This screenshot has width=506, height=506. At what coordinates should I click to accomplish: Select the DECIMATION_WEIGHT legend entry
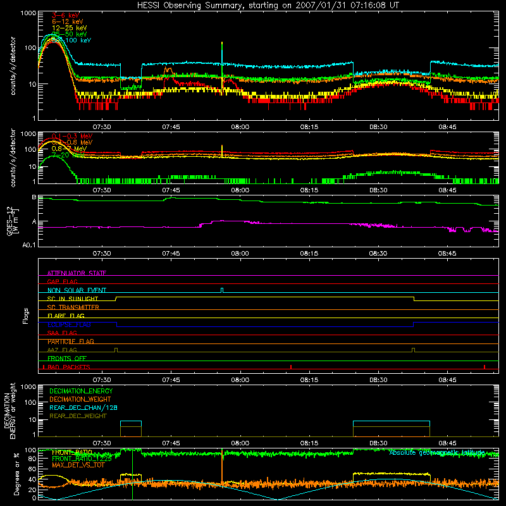tap(80, 399)
